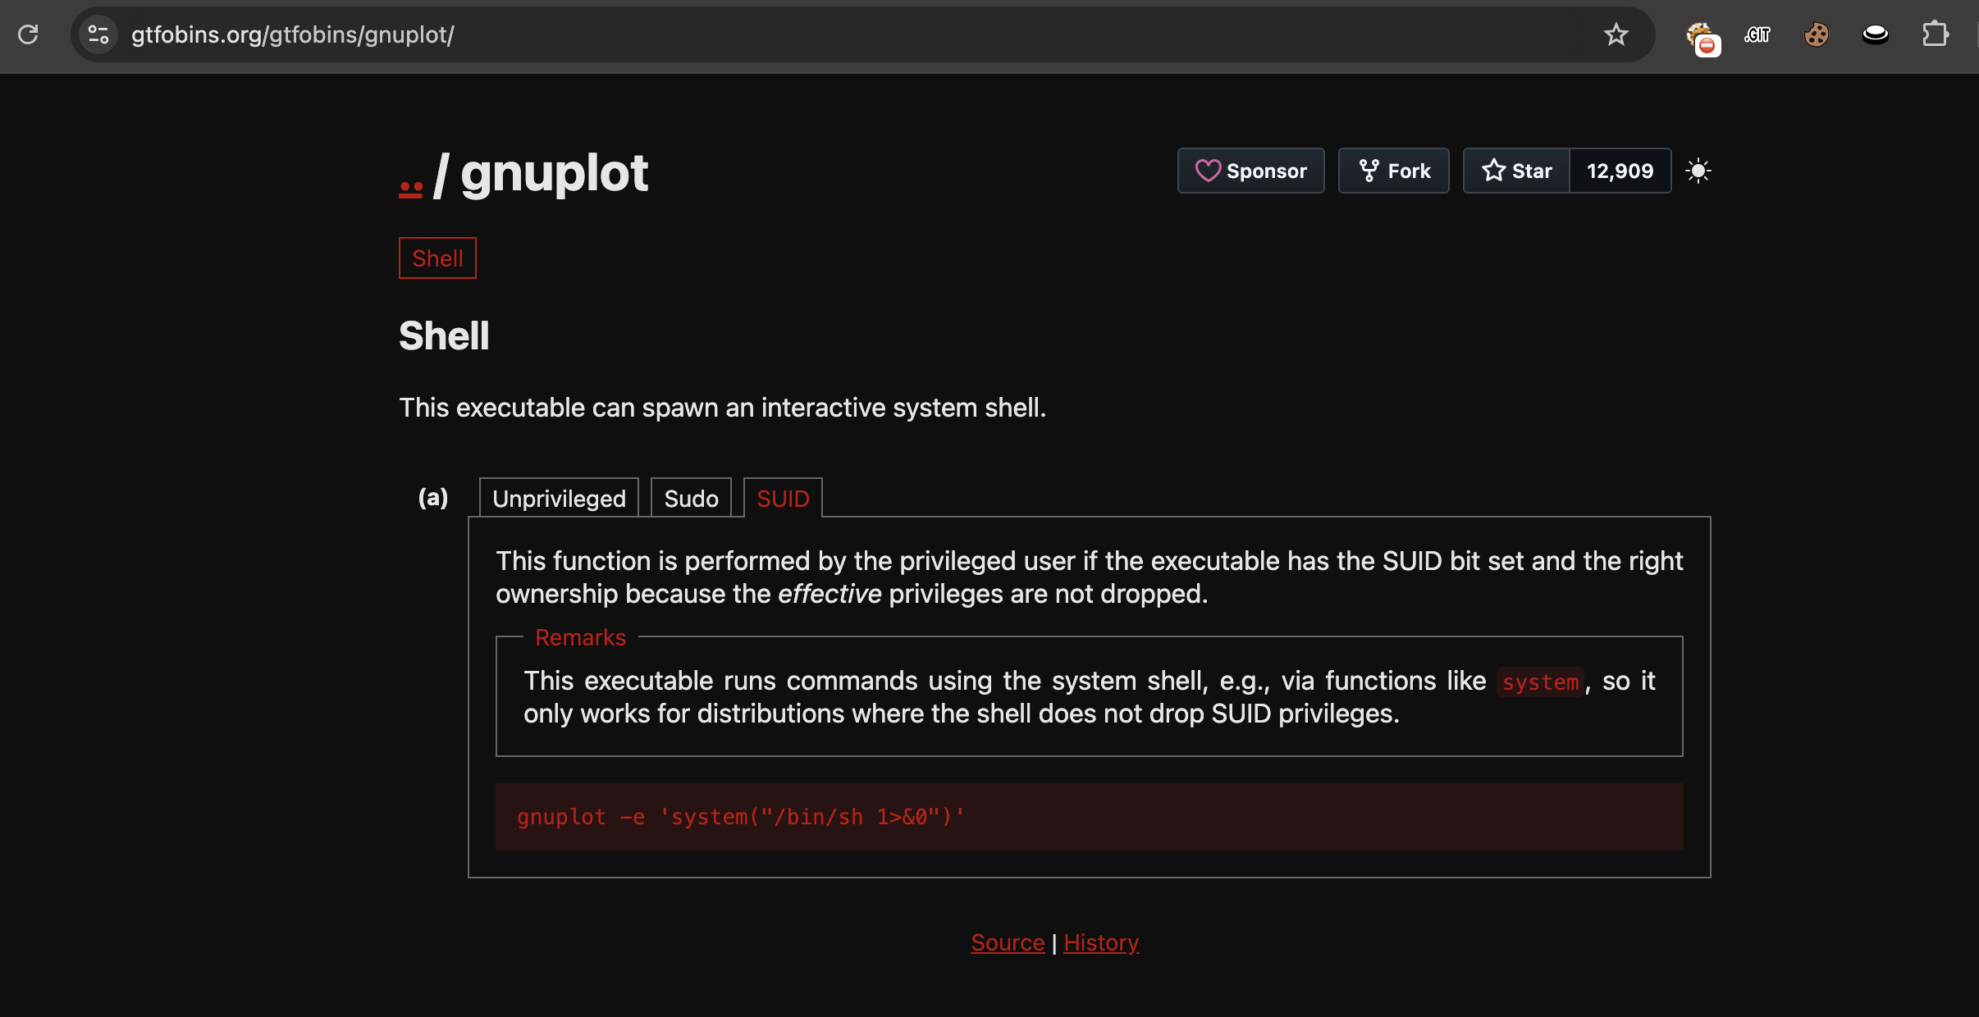Switch to the Sudo tab
The image size is (1979, 1017).
pyautogui.click(x=691, y=499)
